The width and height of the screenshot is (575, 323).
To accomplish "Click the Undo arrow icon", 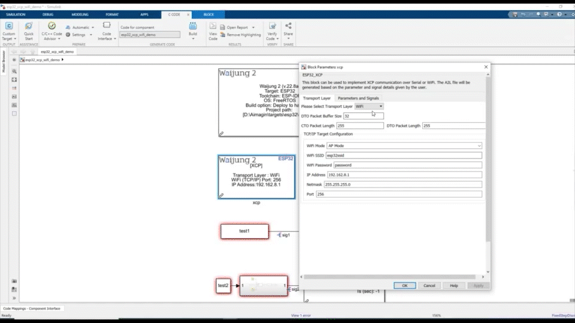I will 523,14.
